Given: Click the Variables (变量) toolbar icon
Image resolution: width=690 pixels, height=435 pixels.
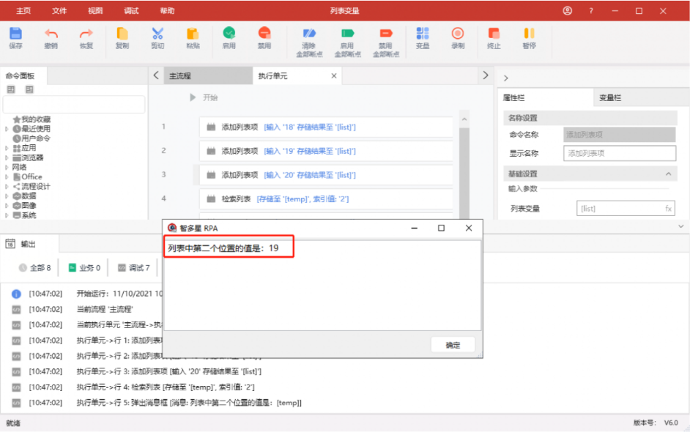Looking at the screenshot, I should pos(423,34).
